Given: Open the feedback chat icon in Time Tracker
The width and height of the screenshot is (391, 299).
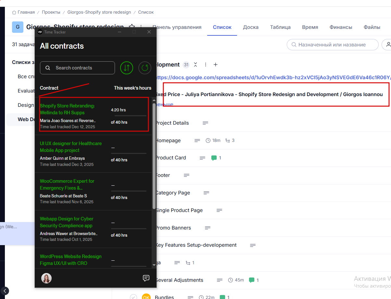Looking at the screenshot, I should 146,278.
